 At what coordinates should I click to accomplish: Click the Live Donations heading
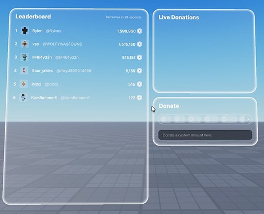[179, 17]
